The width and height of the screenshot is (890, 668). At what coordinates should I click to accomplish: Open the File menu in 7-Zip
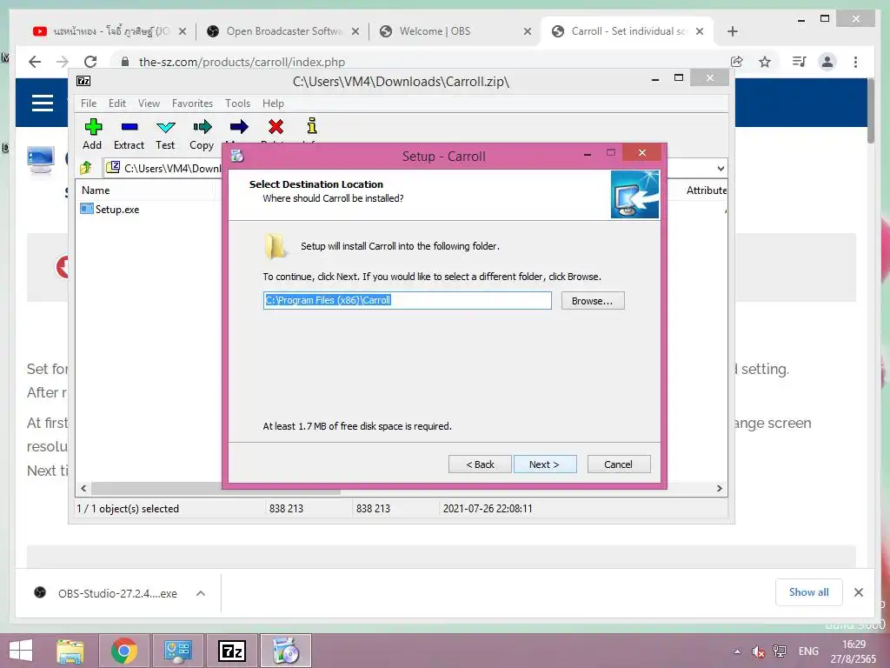pos(89,104)
